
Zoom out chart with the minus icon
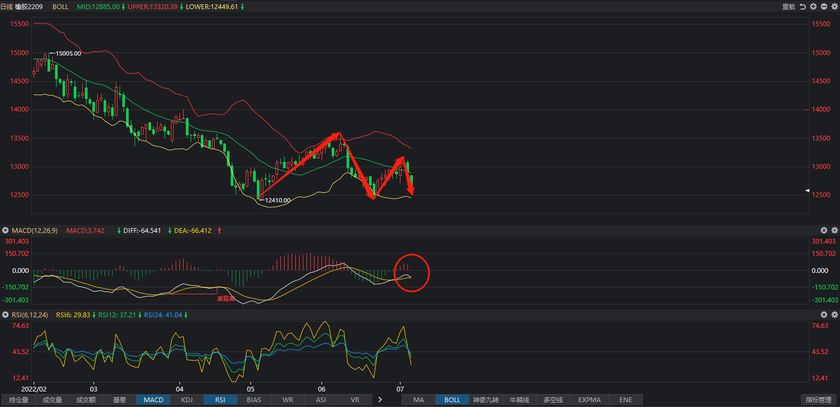824,6
